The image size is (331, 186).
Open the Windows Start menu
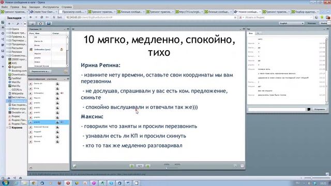point(5,182)
